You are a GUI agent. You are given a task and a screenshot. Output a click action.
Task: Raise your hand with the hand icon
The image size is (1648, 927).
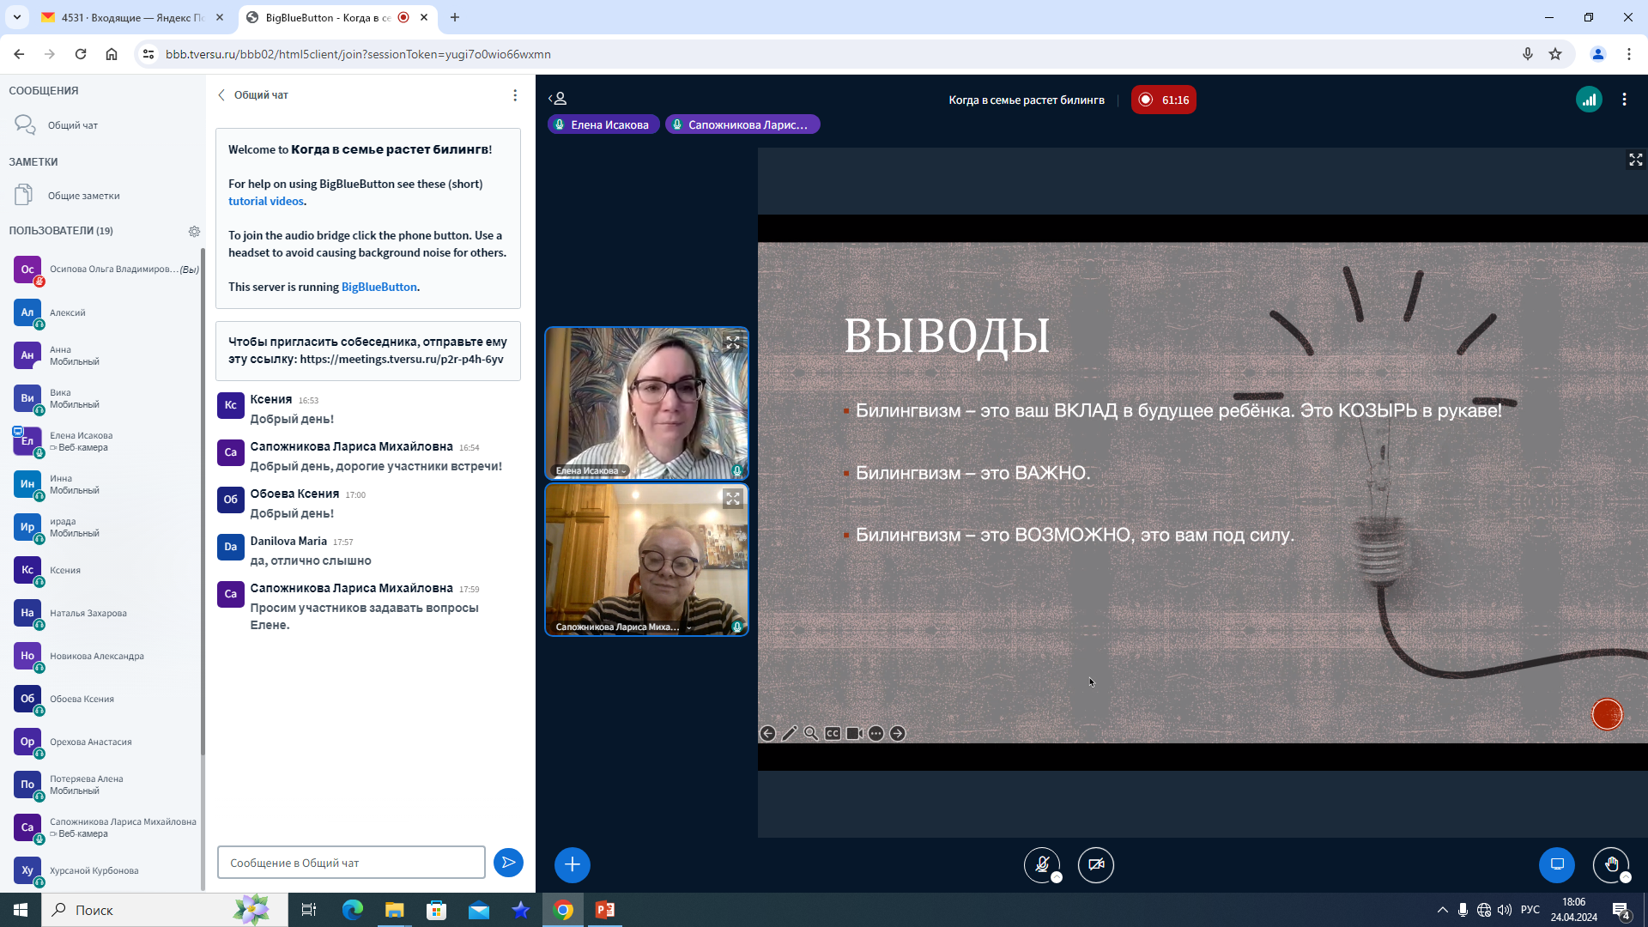coord(1610,864)
